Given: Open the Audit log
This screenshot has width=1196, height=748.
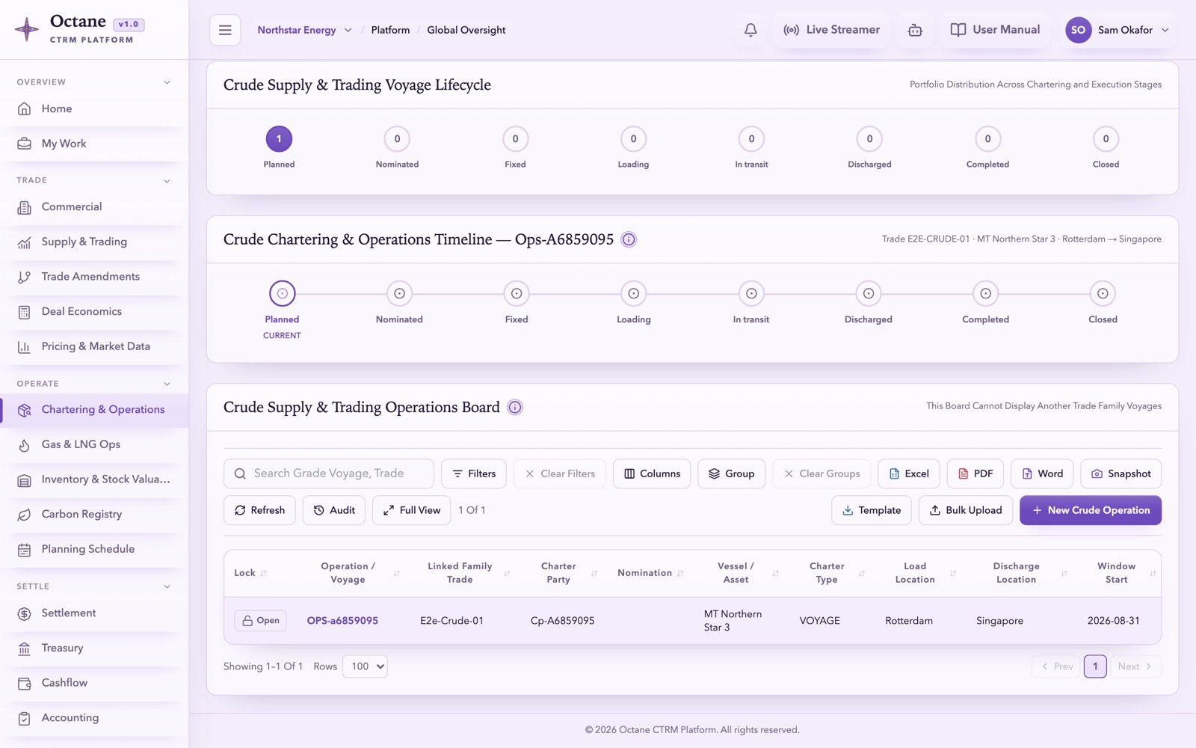Looking at the screenshot, I should pos(333,510).
